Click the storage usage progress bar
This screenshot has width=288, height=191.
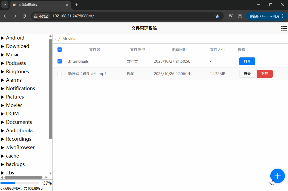20,183
